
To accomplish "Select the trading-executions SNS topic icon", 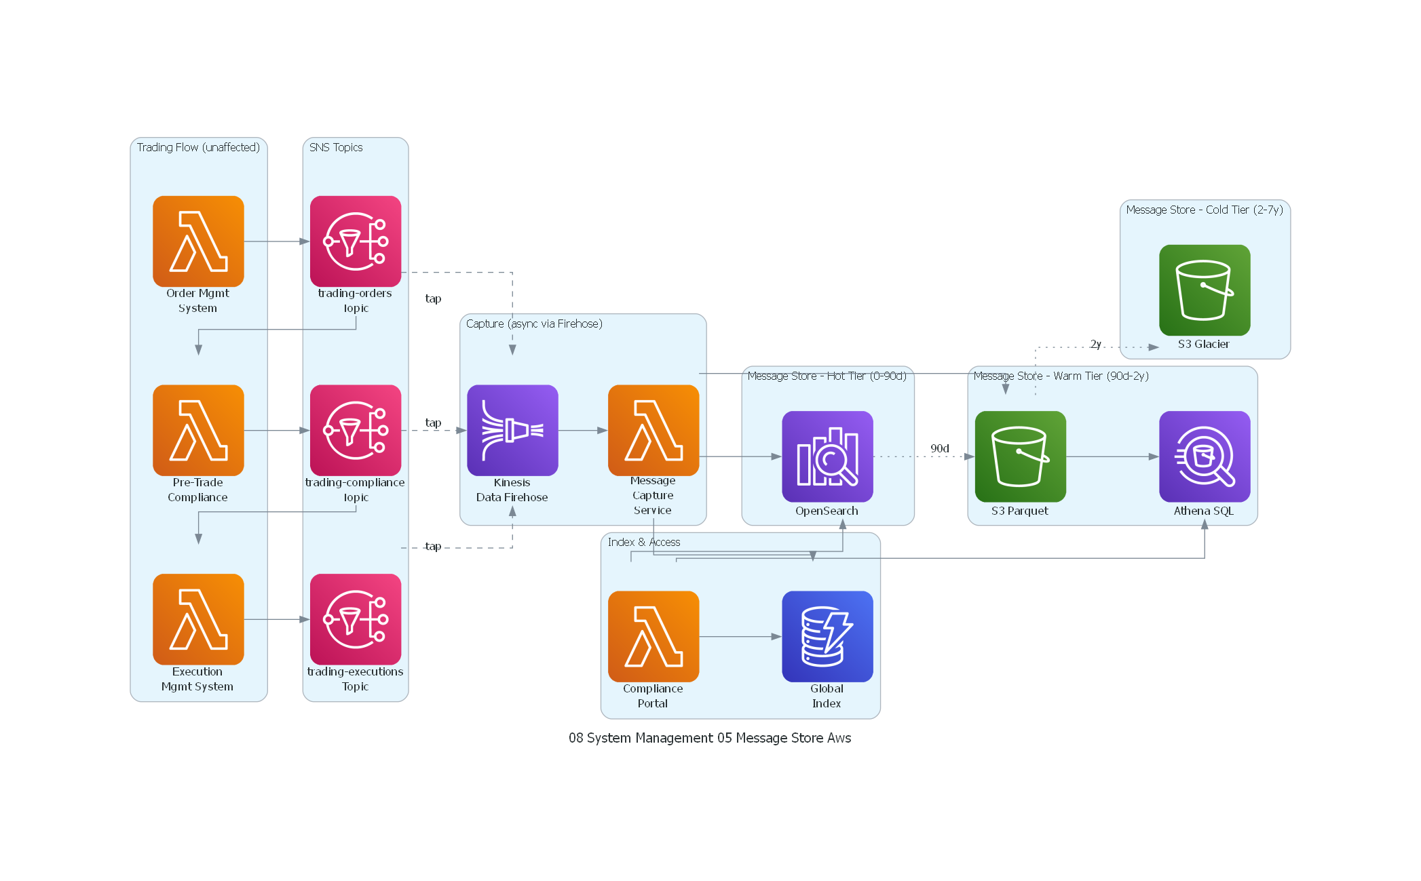I will click(x=355, y=619).
